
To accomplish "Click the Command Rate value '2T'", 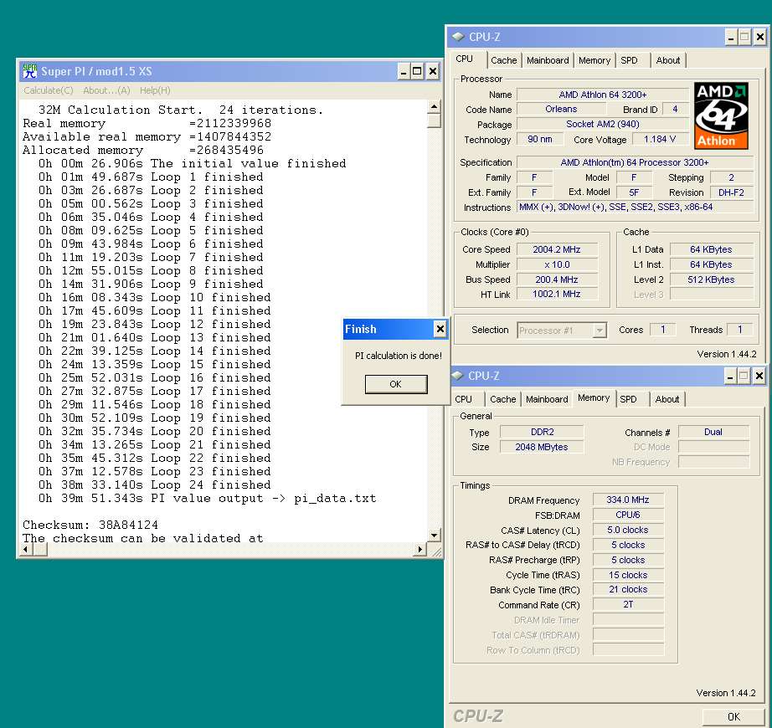I will click(628, 604).
